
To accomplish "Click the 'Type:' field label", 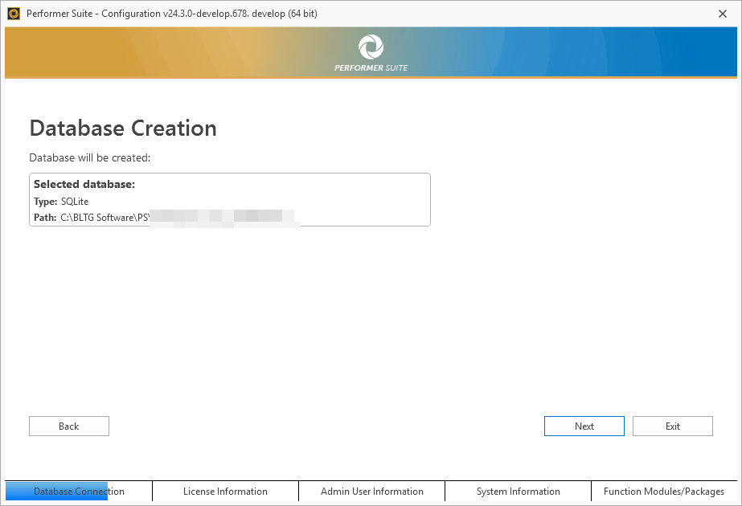I will point(45,202).
